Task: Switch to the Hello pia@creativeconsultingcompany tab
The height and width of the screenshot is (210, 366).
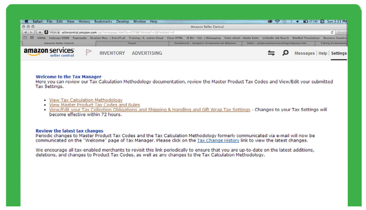Action: point(278,43)
